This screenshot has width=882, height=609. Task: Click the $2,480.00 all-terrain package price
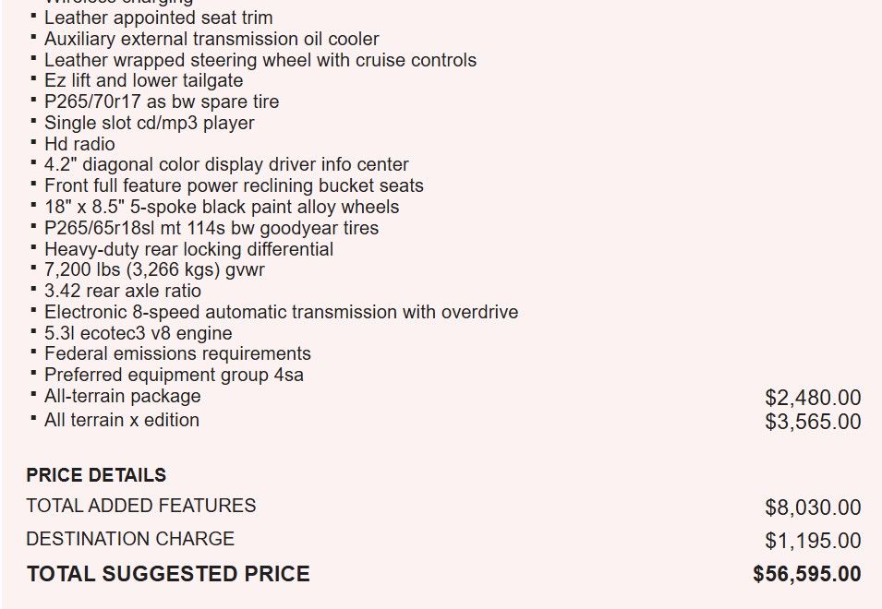pyautogui.click(x=812, y=398)
